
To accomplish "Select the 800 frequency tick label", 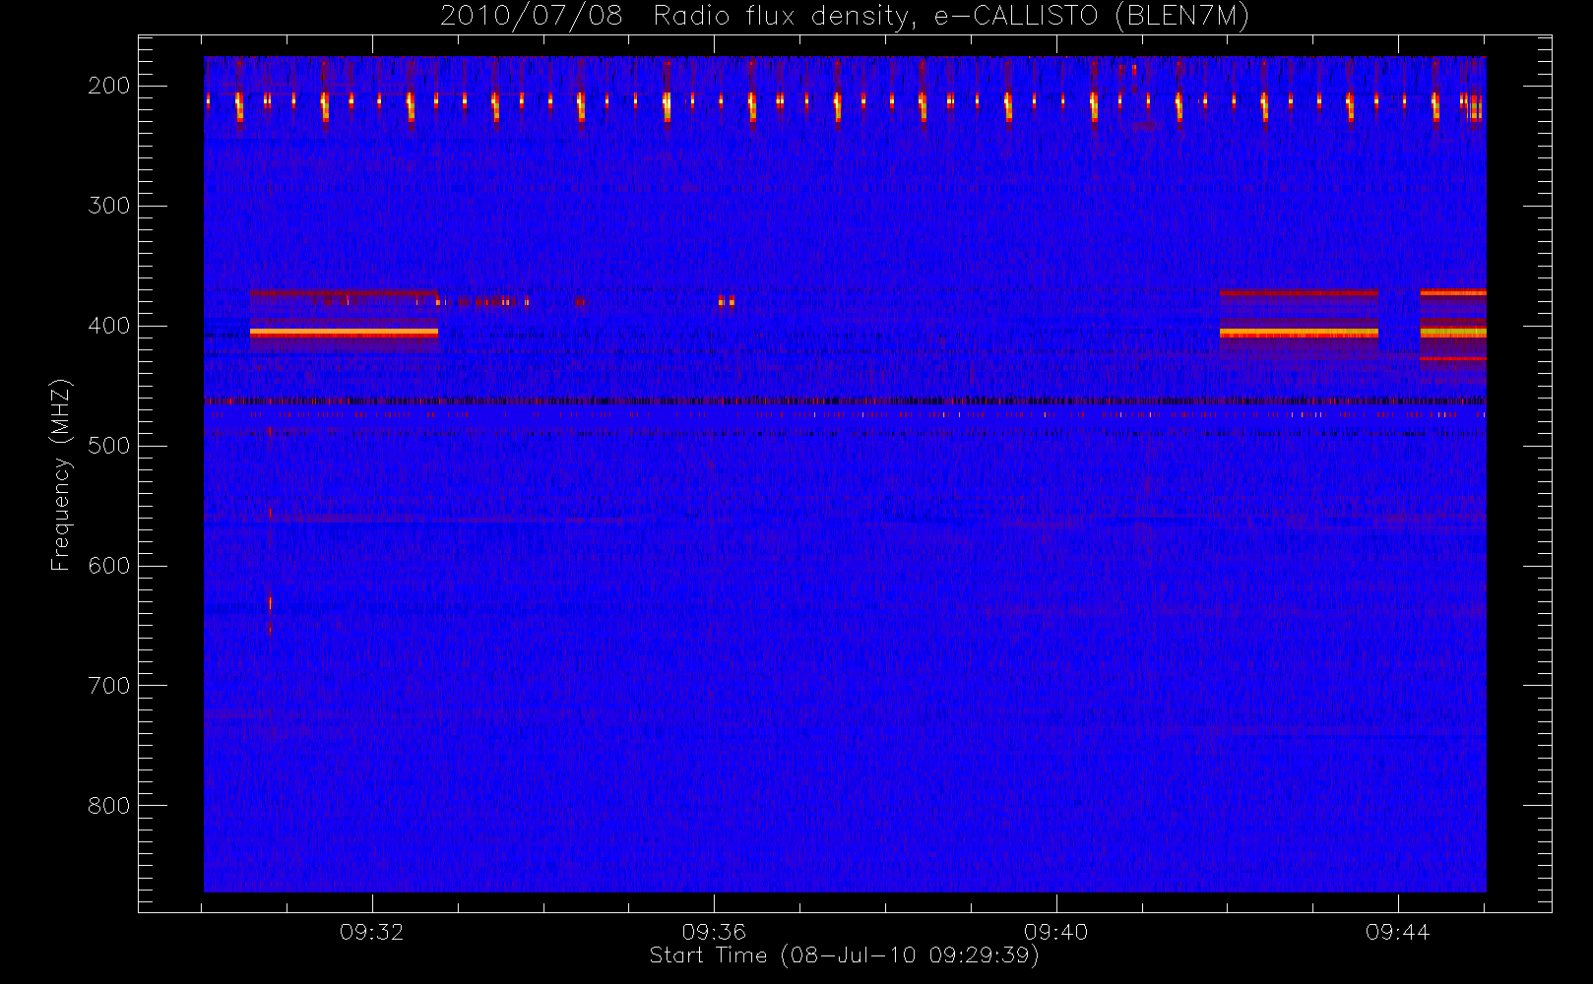I will pos(109,806).
